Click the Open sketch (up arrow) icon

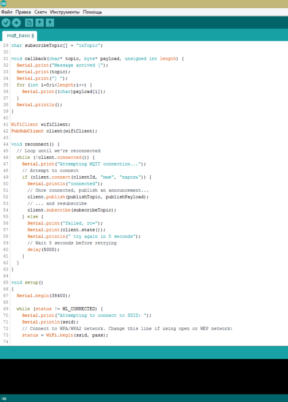[x=39, y=23]
